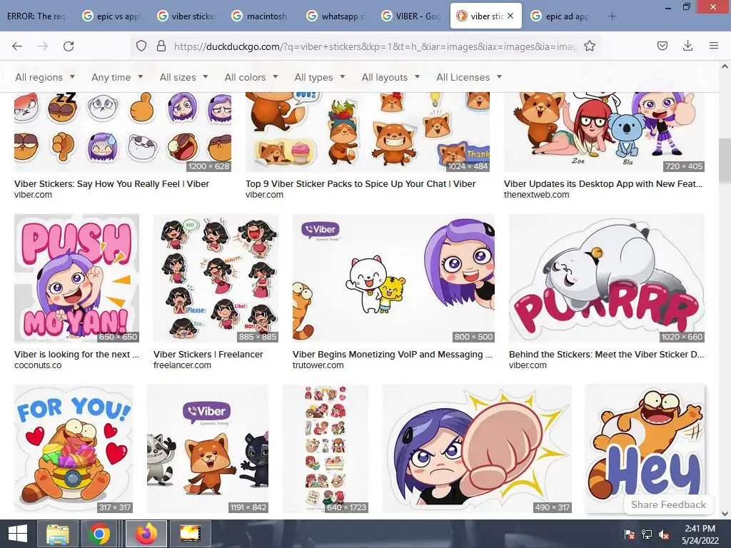Click the page scroll-down arrow

click(x=725, y=513)
